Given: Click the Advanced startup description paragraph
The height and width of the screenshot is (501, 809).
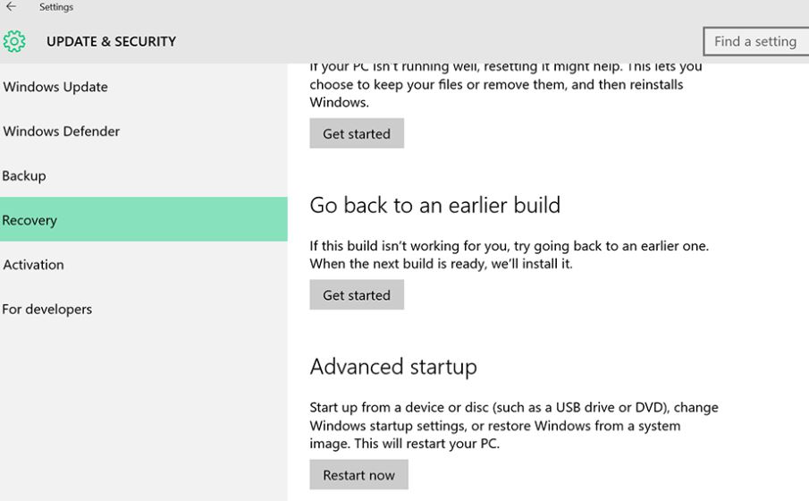Looking at the screenshot, I should (514, 425).
